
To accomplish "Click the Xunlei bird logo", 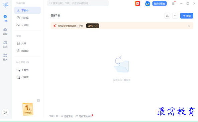I will coord(5,5).
